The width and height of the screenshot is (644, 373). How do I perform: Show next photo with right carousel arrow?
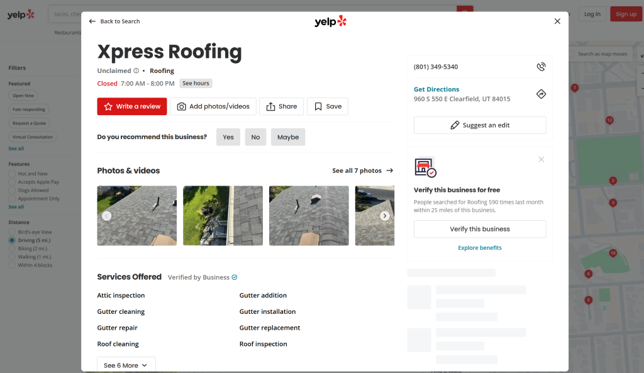pos(384,216)
